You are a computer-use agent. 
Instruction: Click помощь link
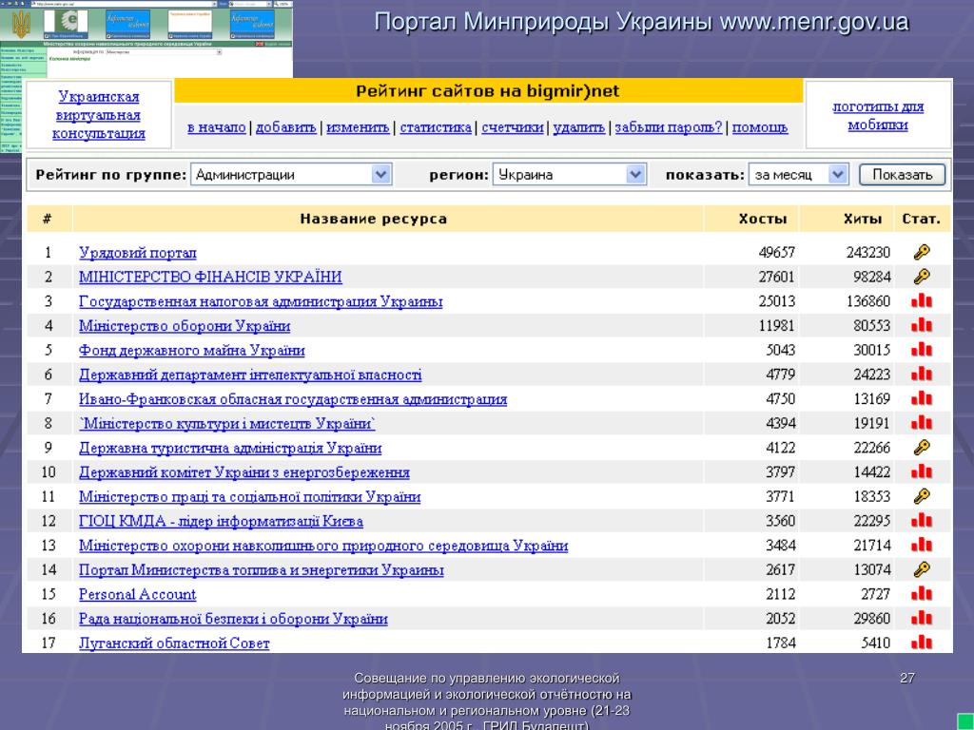[x=760, y=127]
